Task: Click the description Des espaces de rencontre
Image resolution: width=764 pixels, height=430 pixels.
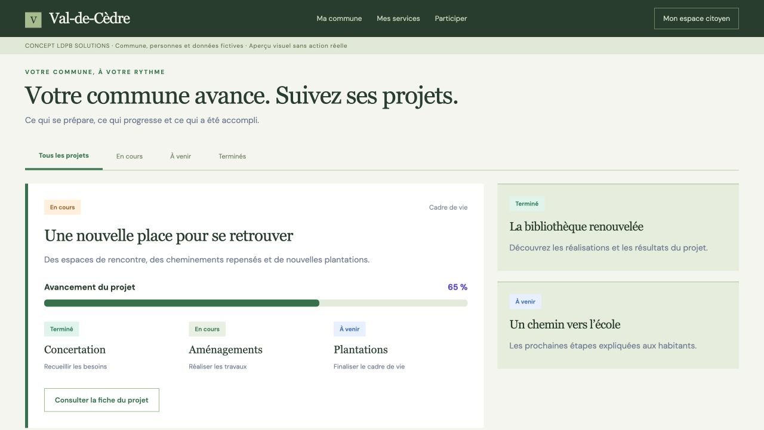Action: [x=207, y=260]
